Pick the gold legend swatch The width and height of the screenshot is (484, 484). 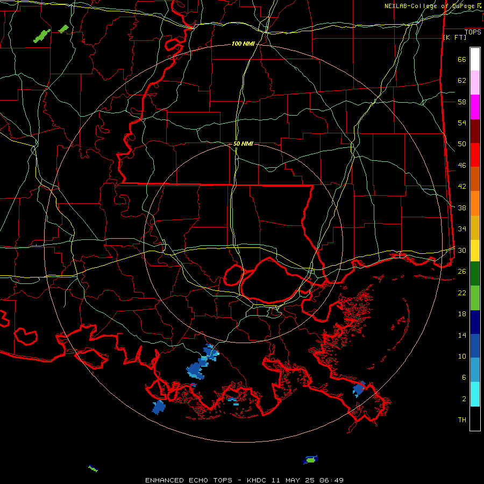point(475,227)
